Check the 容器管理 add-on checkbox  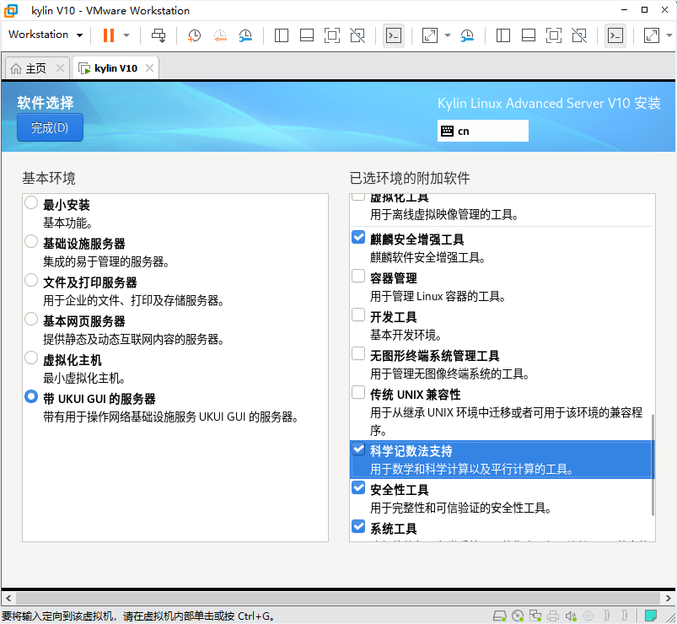pyautogui.click(x=358, y=277)
